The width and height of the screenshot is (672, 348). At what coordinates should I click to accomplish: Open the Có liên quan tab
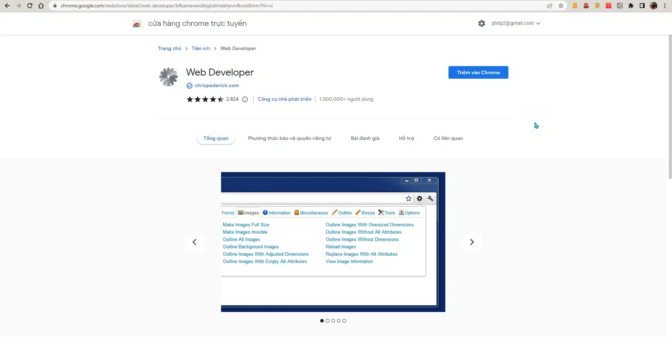[448, 139]
